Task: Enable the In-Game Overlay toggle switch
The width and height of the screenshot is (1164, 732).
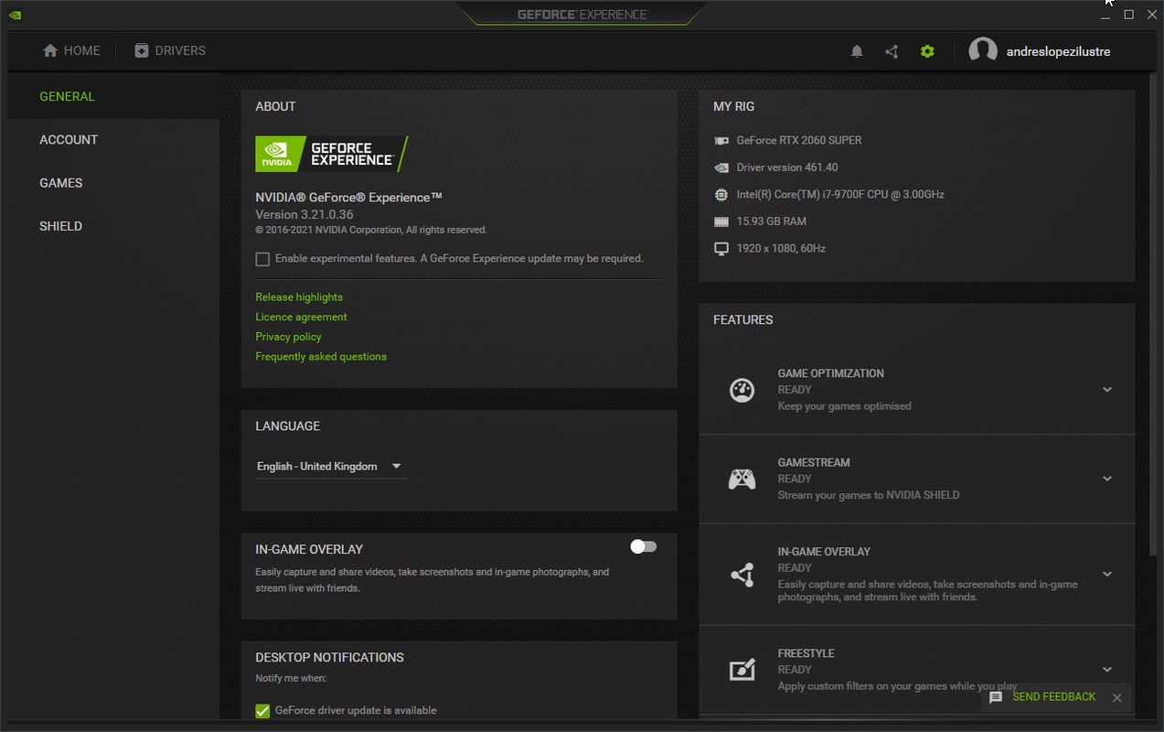Action: tap(644, 546)
